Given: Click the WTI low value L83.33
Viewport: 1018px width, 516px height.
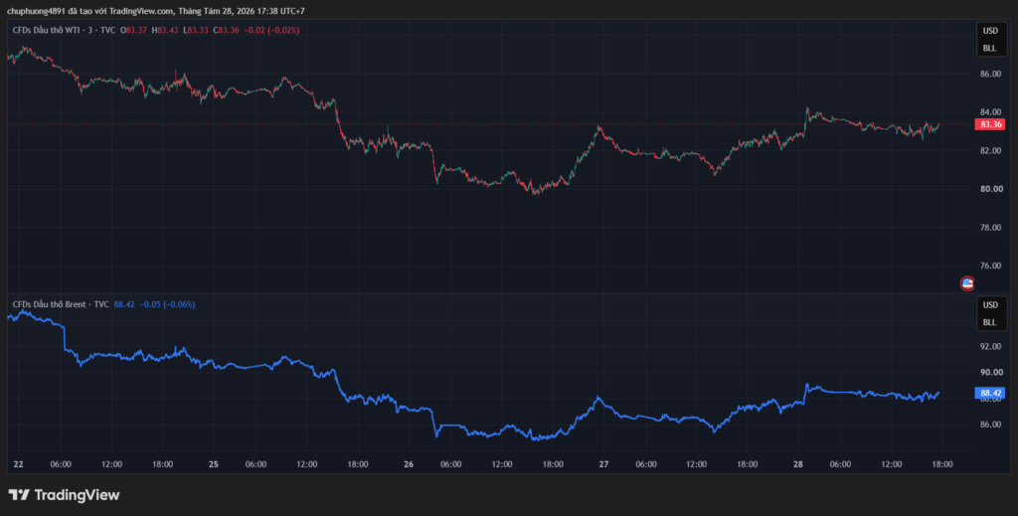Looking at the screenshot, I should point(196,30).
